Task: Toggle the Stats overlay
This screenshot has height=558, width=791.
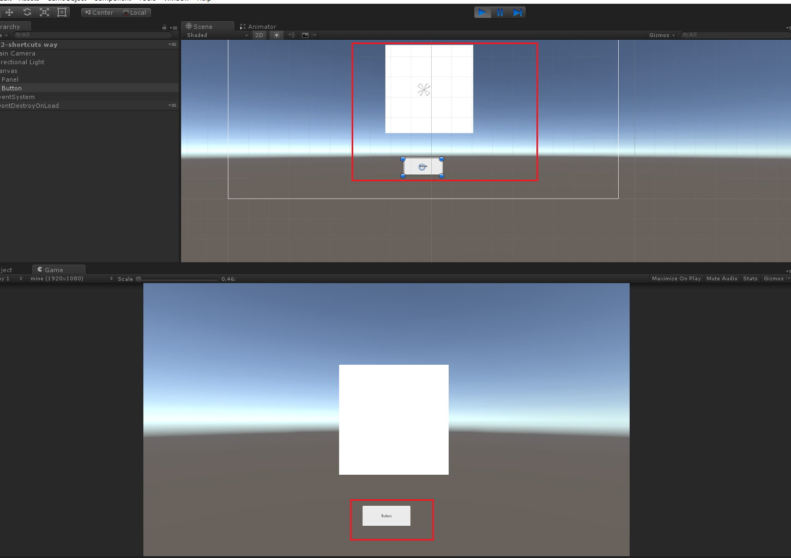Action: pyautogui.click(x=750, y=279)
